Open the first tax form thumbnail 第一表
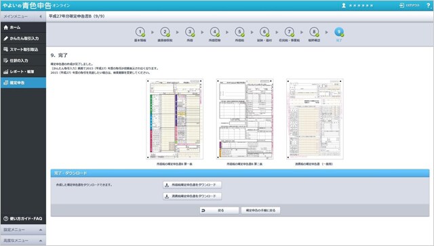 point(175,119)
